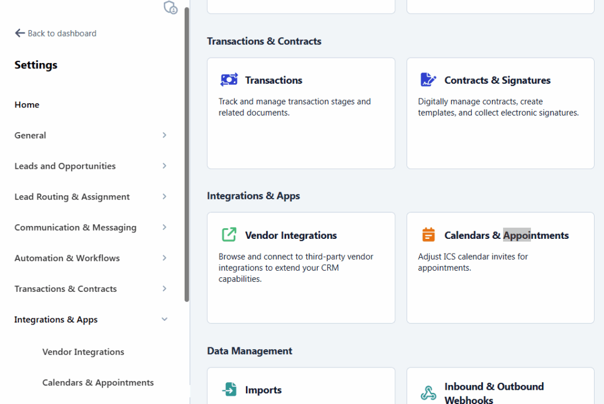
Task: Click the Vendor Integrations external-link icon
Action: [229, 235]
